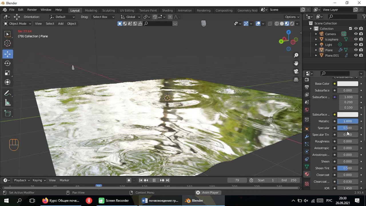
Task: Open the Material properties tab
Action: pyautogui.click(x=307, y=174)
